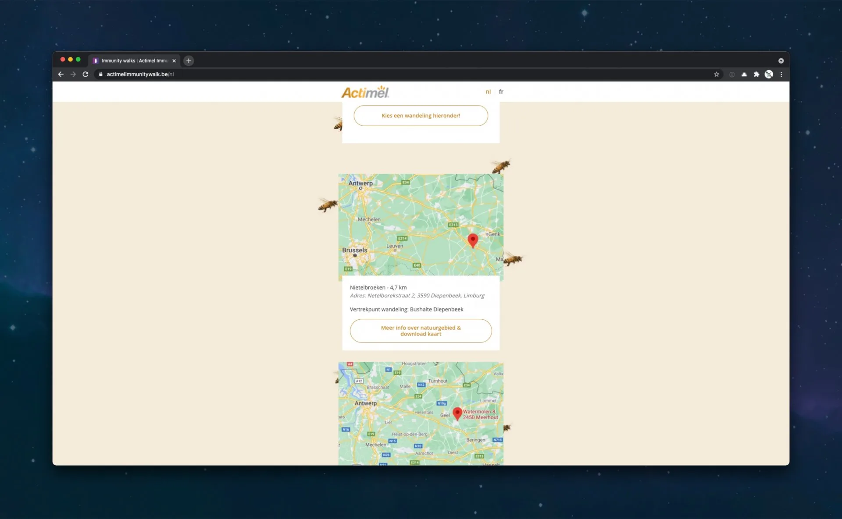Click 'Kies een wandeling hieronder!' button

tap(421, 116)
